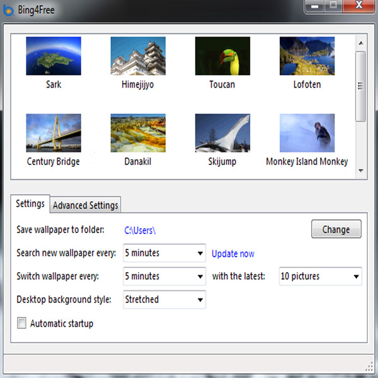Open the C:\Users\ folder link
378x378 pixels.
point(140,231)
